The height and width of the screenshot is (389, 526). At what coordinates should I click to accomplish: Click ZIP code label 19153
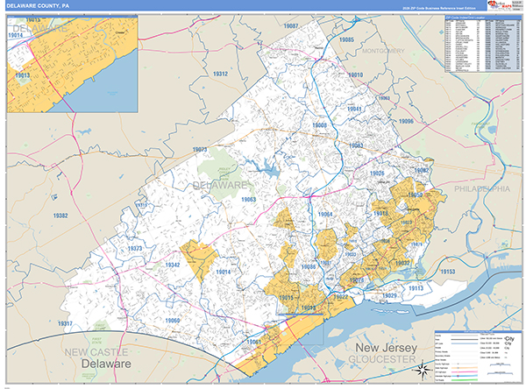448,272
